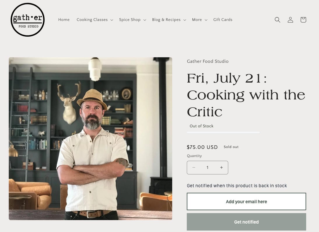This screenshot has width=319, height=232.
Task: Open the search magnifier icon
Action: pos(278,20)
